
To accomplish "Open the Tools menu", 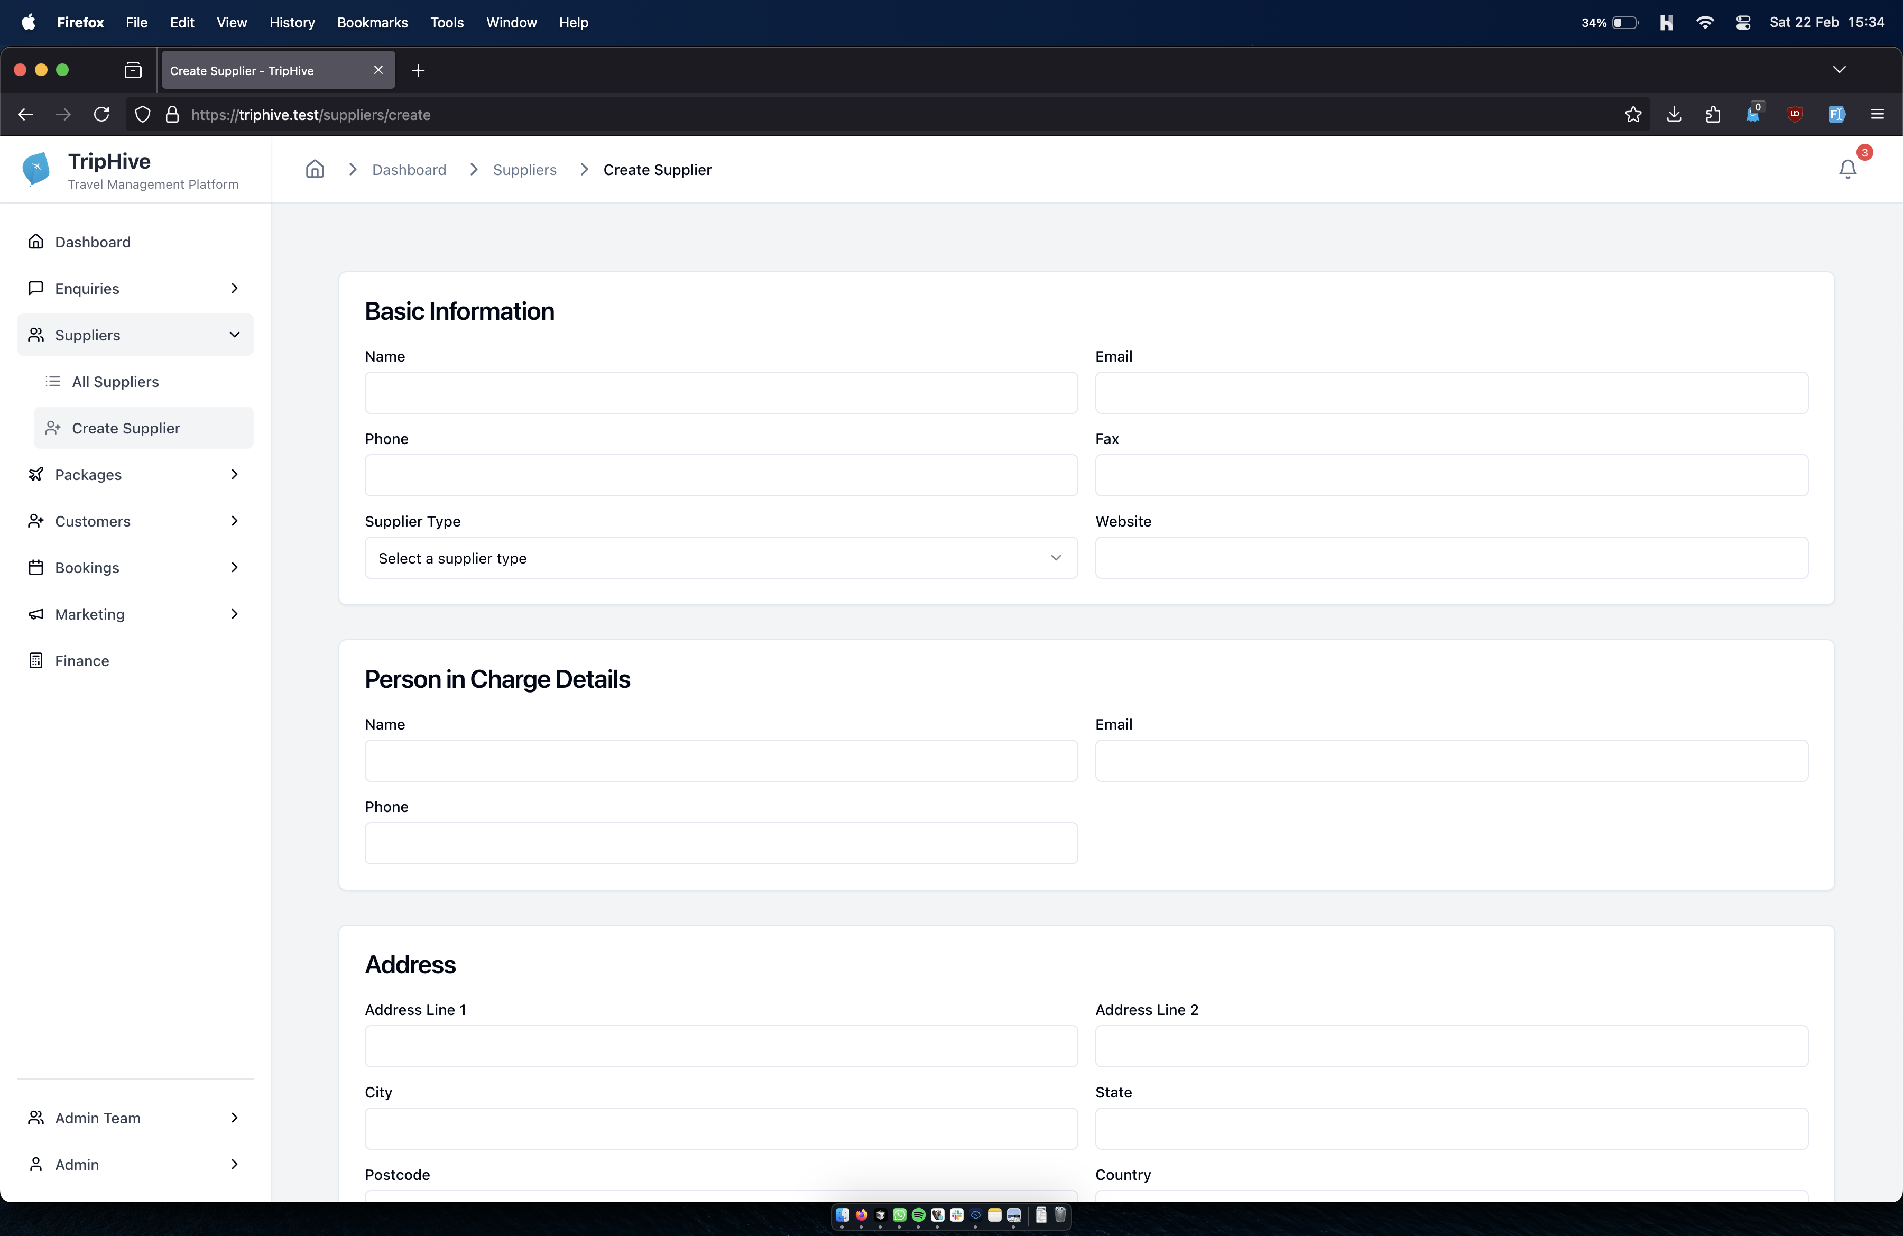I will (446, 22).
